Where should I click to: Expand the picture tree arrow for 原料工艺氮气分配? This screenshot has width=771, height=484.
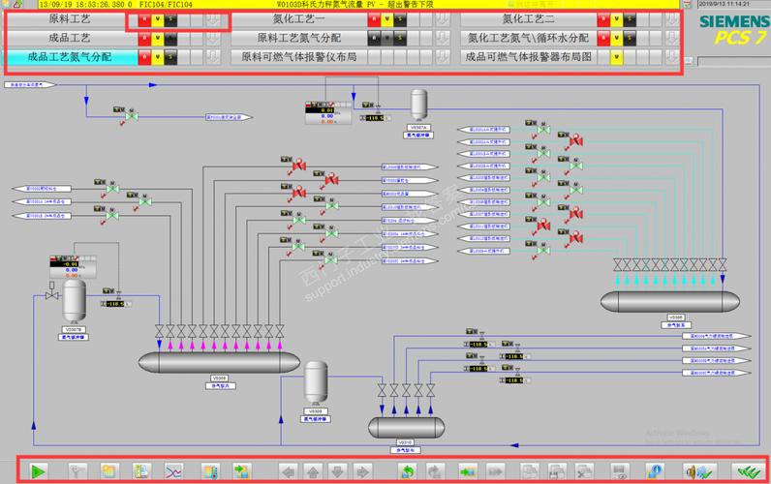tap(443, 39)
